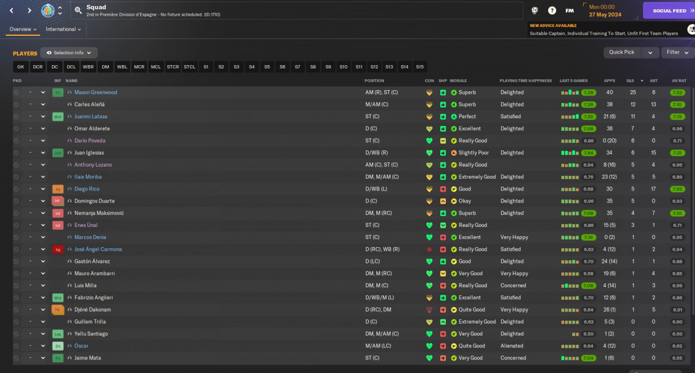Click Mason Greenwood's last 5 games bars
The height and width of the screenshot is (373, 695).
click(570, 93)
